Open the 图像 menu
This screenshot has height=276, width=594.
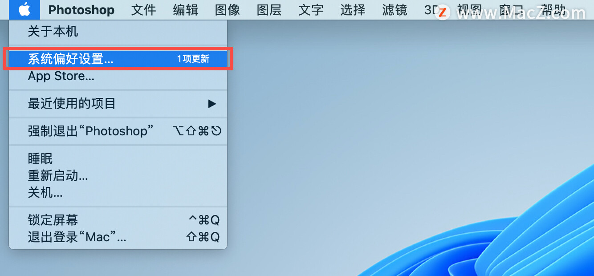(227, 10)
